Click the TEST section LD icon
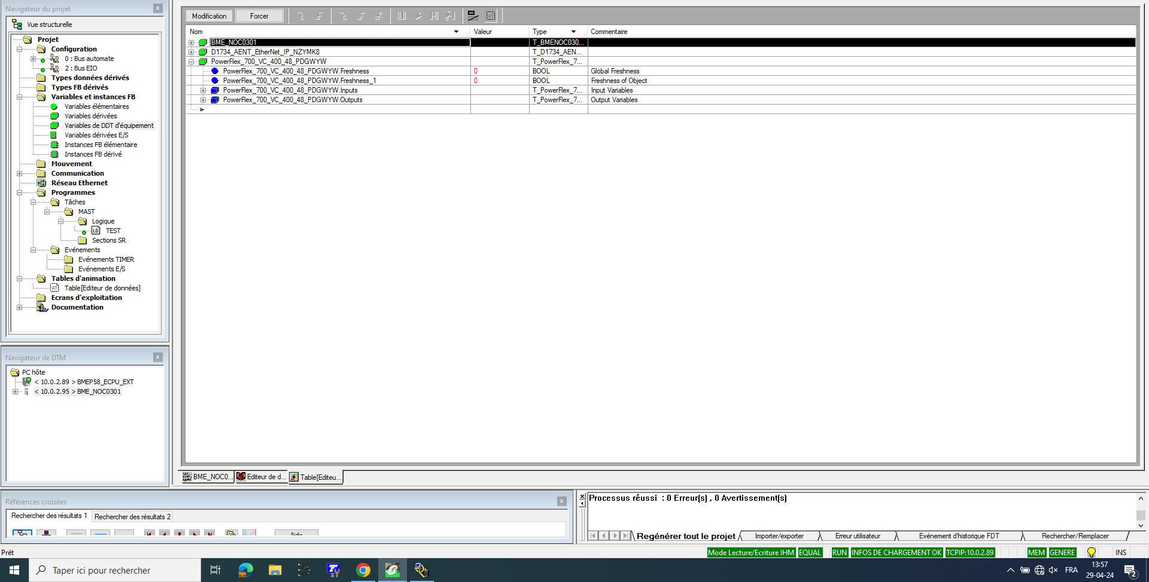 point(96,231)
